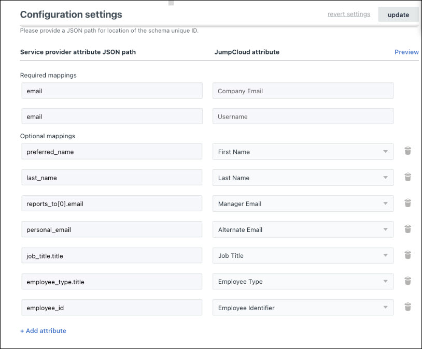Click trash icon next to Job Title

407,255
